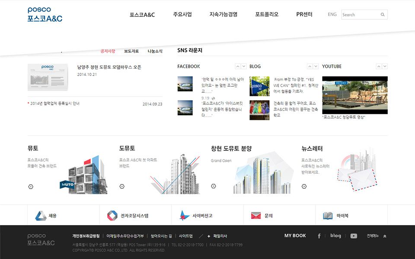This screenshot has width=415, height=259.
Task: Click the round arrow under 뮤토
Action: click(x=30, y=186)
